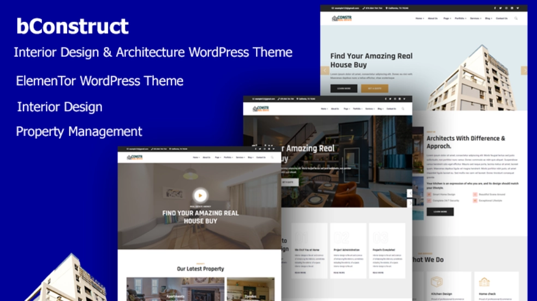Click search magnifier in bedroom mockup navbar

point(272,157)
